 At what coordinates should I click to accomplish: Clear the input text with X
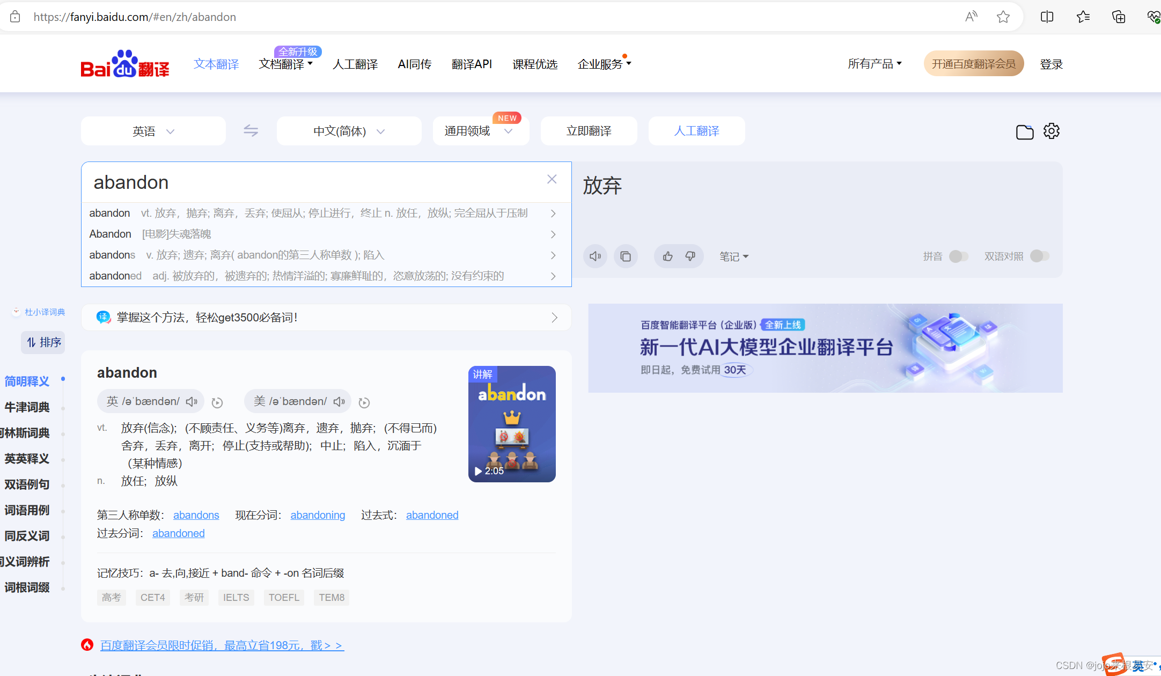pos(552,179)
